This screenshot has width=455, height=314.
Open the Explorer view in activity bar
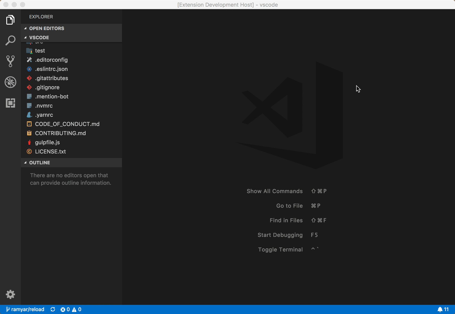click(x=10, y=20)
